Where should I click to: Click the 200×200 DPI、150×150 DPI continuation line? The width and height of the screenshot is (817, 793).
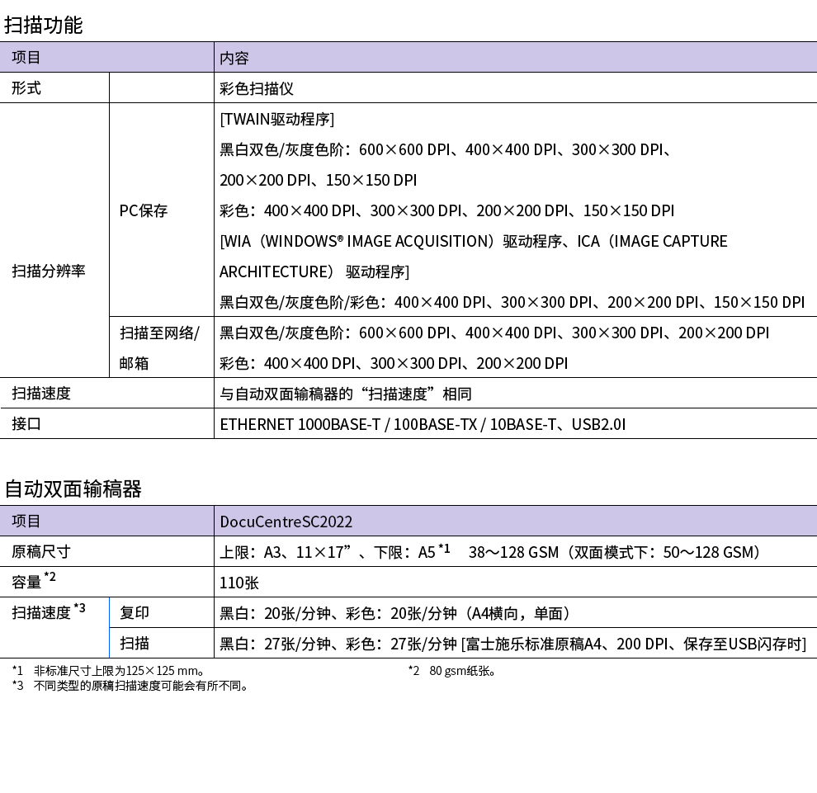[x=319, y=180]
